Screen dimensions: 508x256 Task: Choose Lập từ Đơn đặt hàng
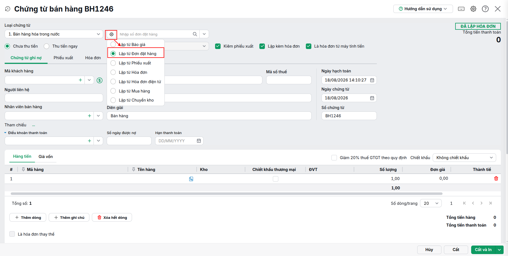(x=113, y=54)
